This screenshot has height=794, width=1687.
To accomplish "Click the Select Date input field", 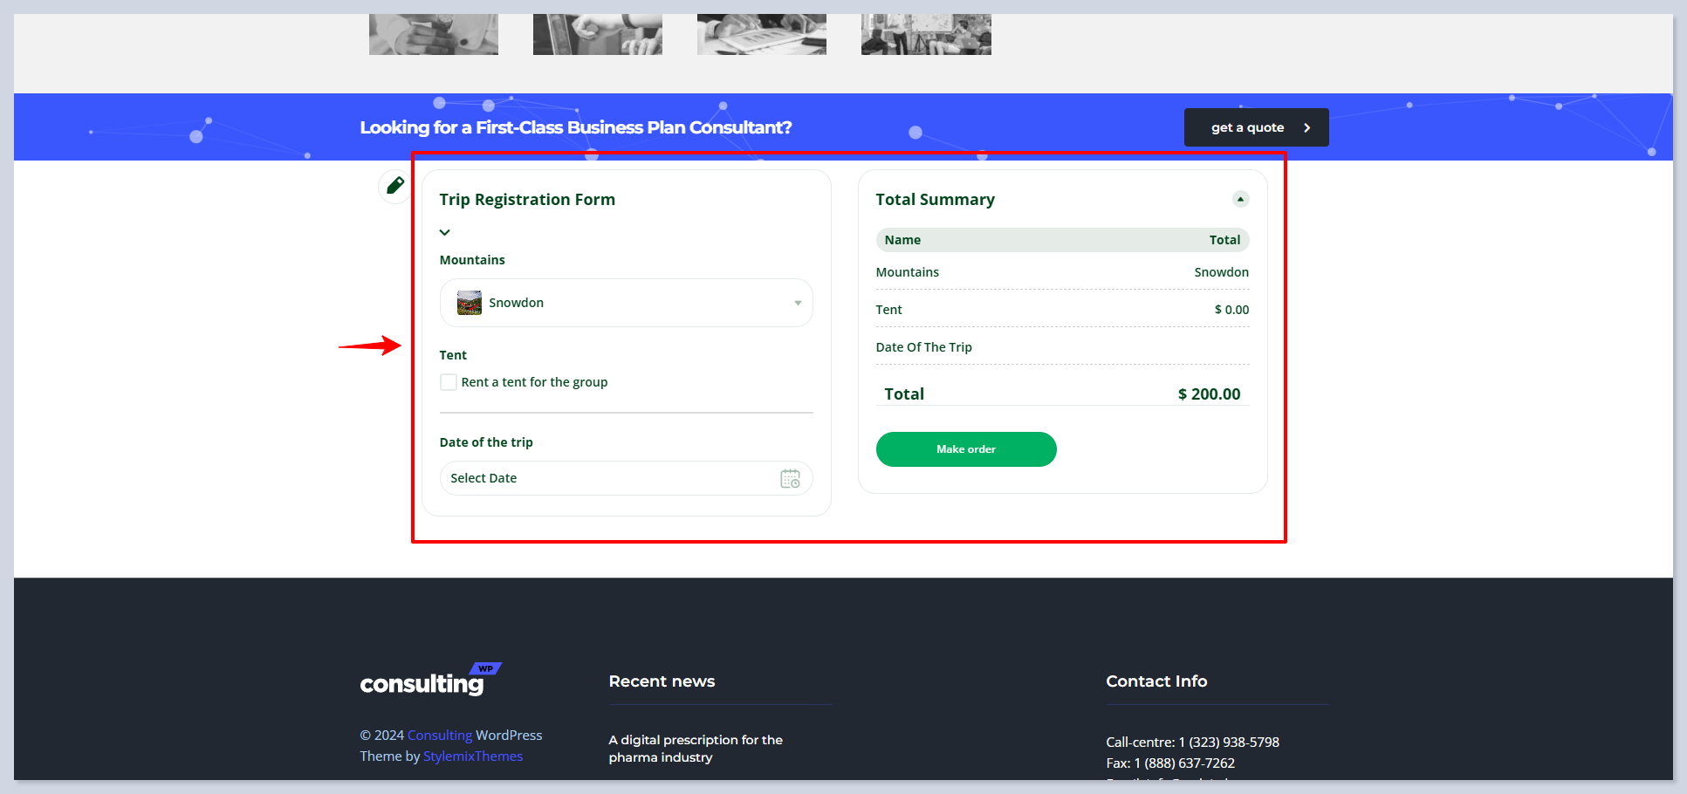I will [x=611, y=478].
